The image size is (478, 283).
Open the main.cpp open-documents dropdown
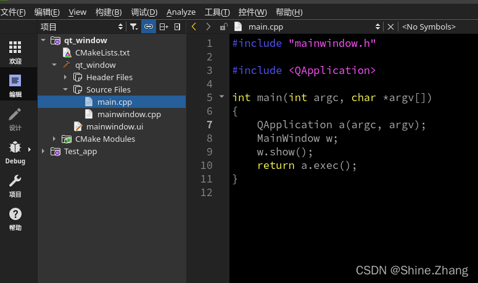click(x=377, y=27)
